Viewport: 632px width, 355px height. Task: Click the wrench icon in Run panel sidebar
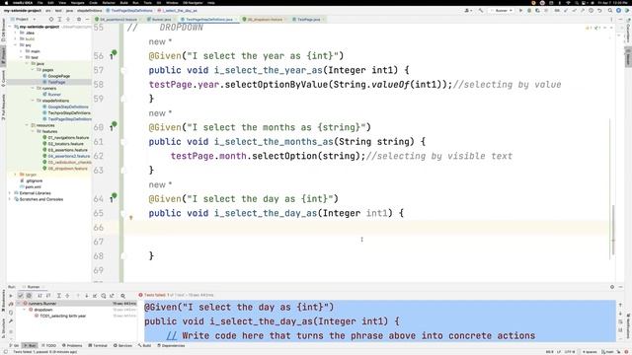pyautogui.click(x=11, y=321)
